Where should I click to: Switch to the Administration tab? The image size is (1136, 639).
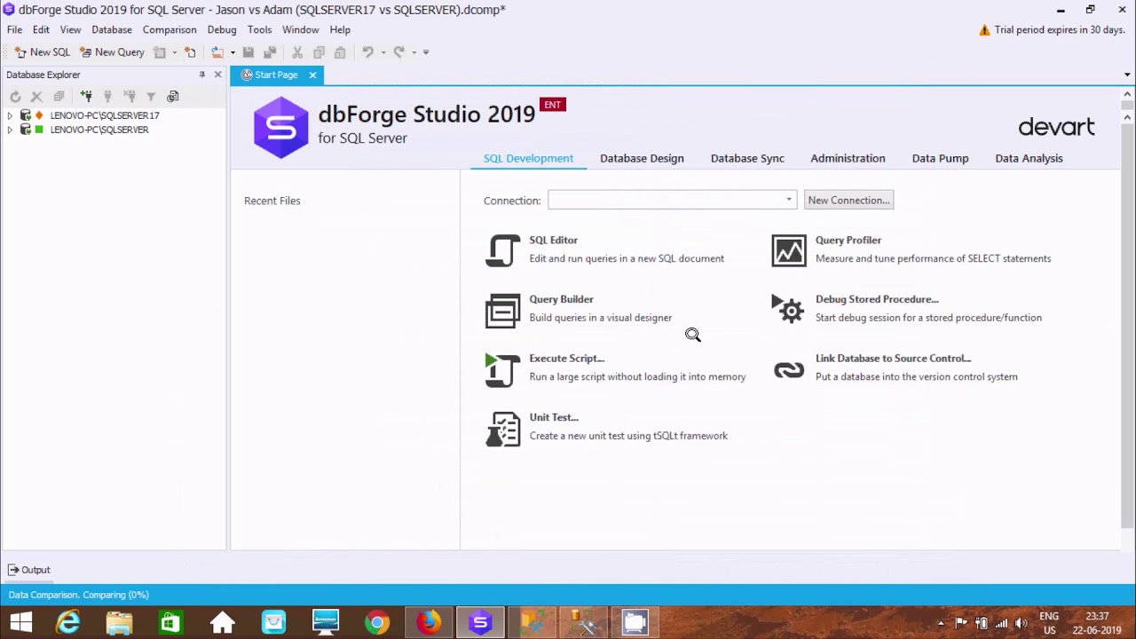click(x=848, y=158)
